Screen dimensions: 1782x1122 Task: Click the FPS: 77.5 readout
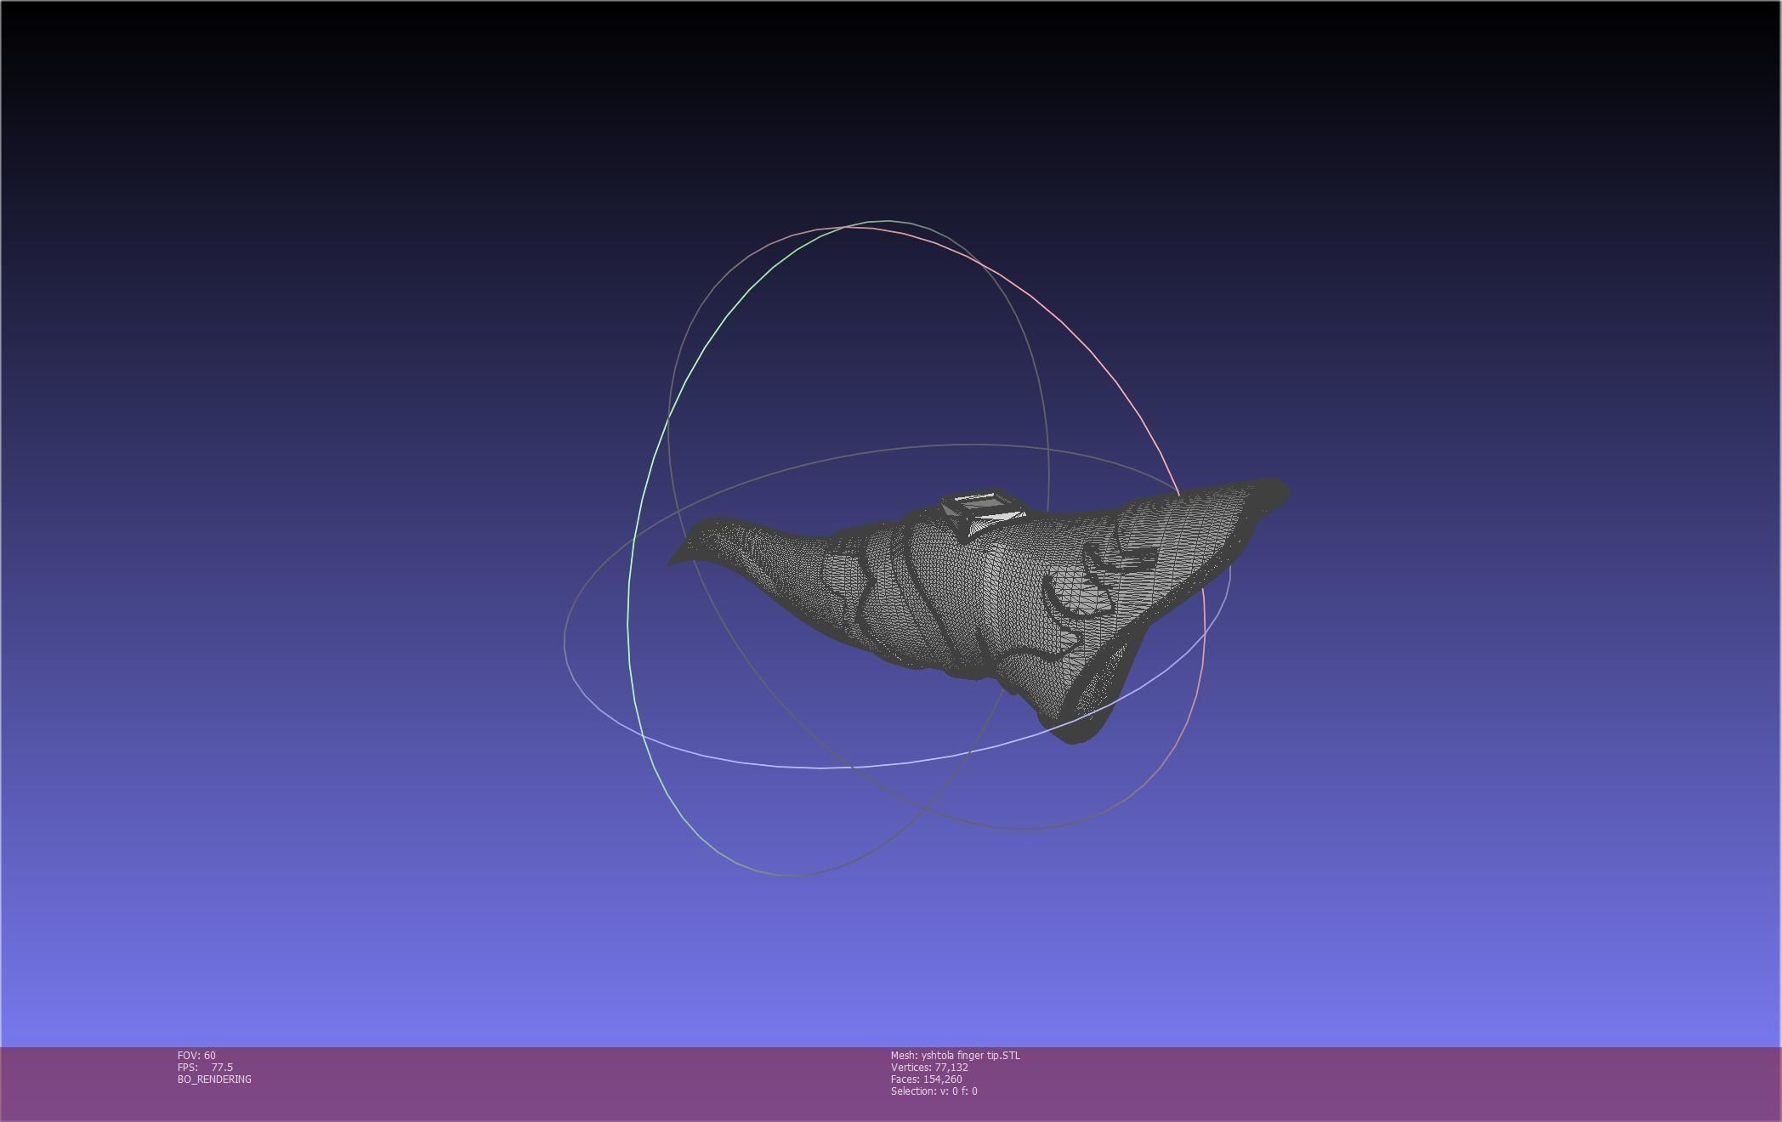point(205,1067)
